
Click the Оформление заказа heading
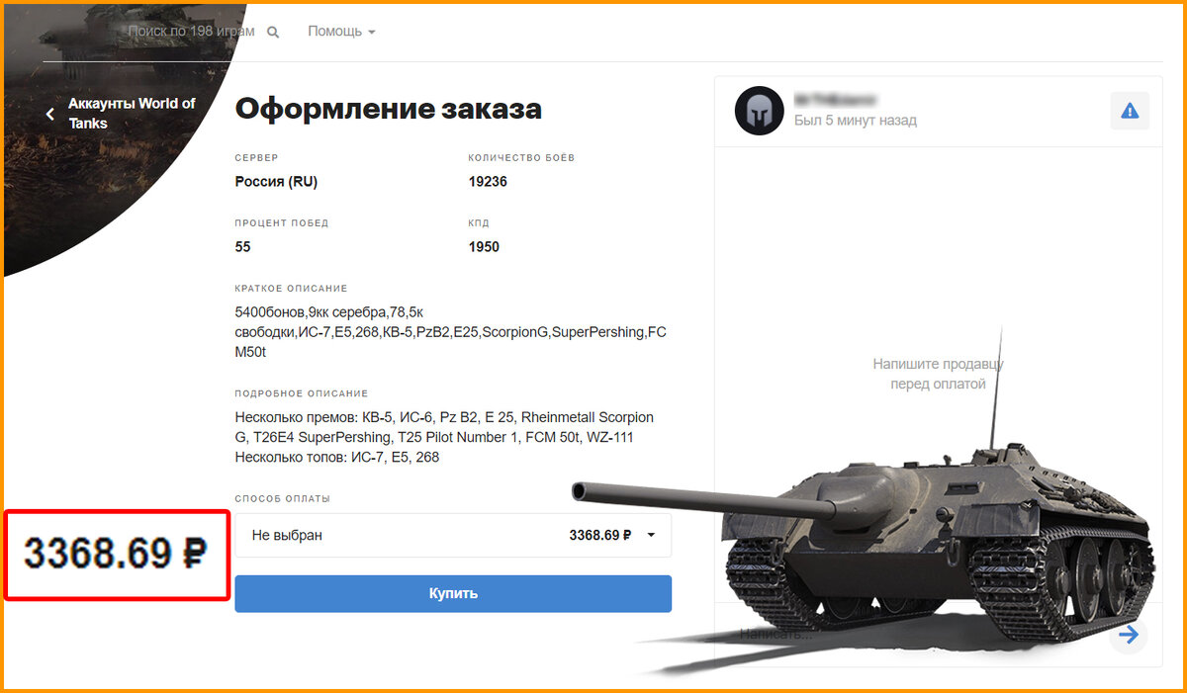coord(388,108)
